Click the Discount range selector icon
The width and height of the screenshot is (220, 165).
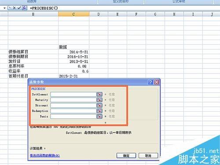tap(99, 105)
